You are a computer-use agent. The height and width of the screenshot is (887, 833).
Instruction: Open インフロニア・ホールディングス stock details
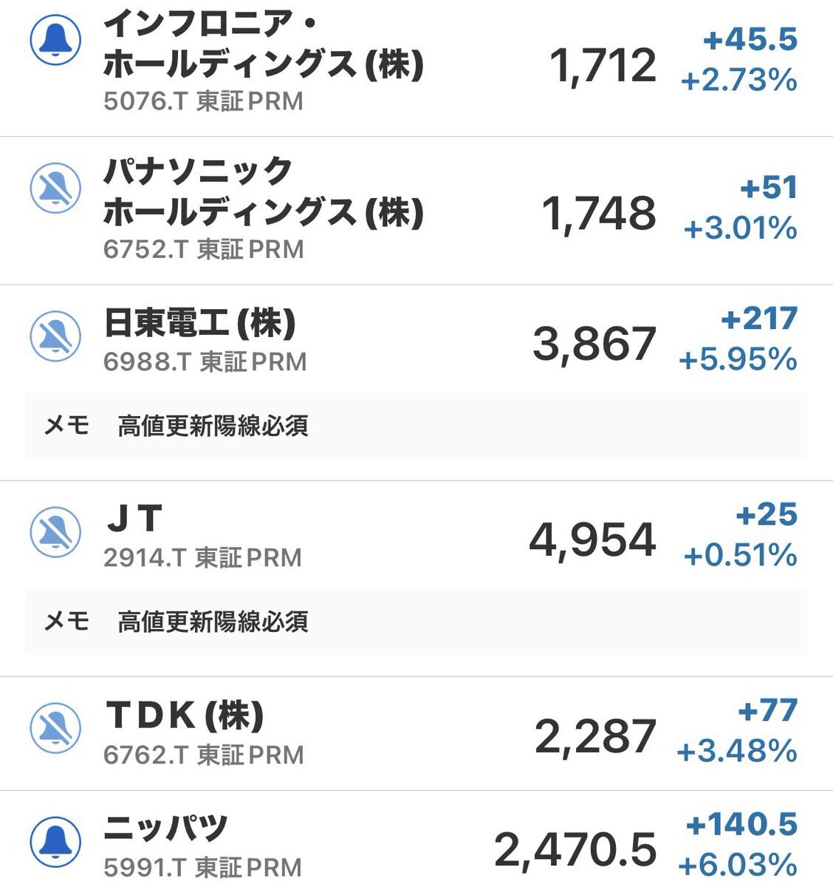click(263, 46)
